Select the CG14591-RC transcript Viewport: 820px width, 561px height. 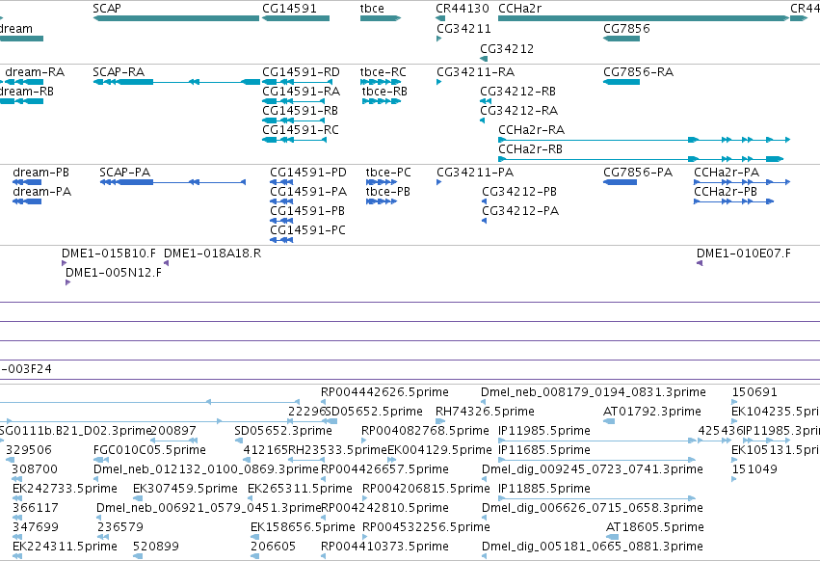tap(295, 140)
